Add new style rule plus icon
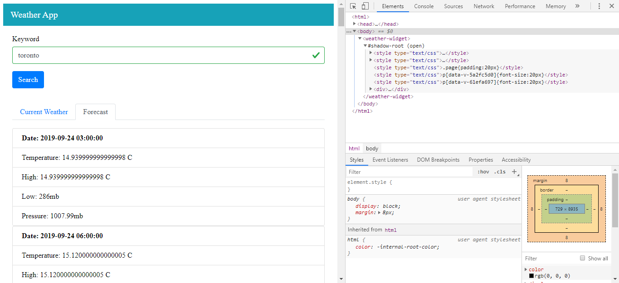Screen dimensions: 619x283 click(514, 172)
